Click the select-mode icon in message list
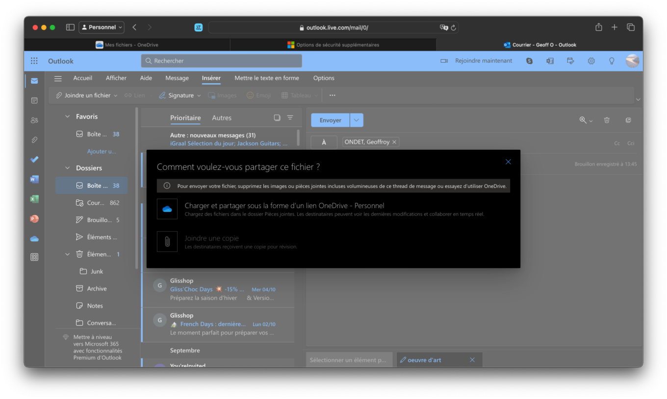Image resolution: width=667 pixels, height=399 pixels. point(277,117)
